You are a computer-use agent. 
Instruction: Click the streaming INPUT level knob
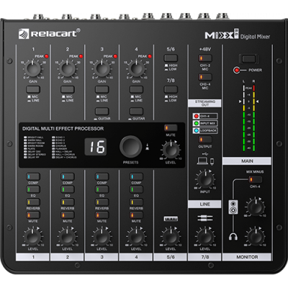click(x=205, y=179)
